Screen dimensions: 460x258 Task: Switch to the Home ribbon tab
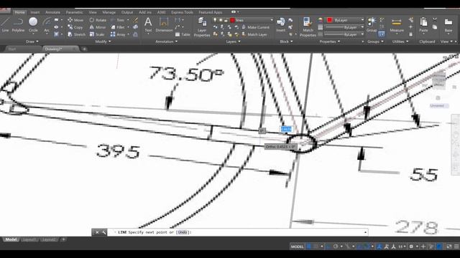coord(19,12)
